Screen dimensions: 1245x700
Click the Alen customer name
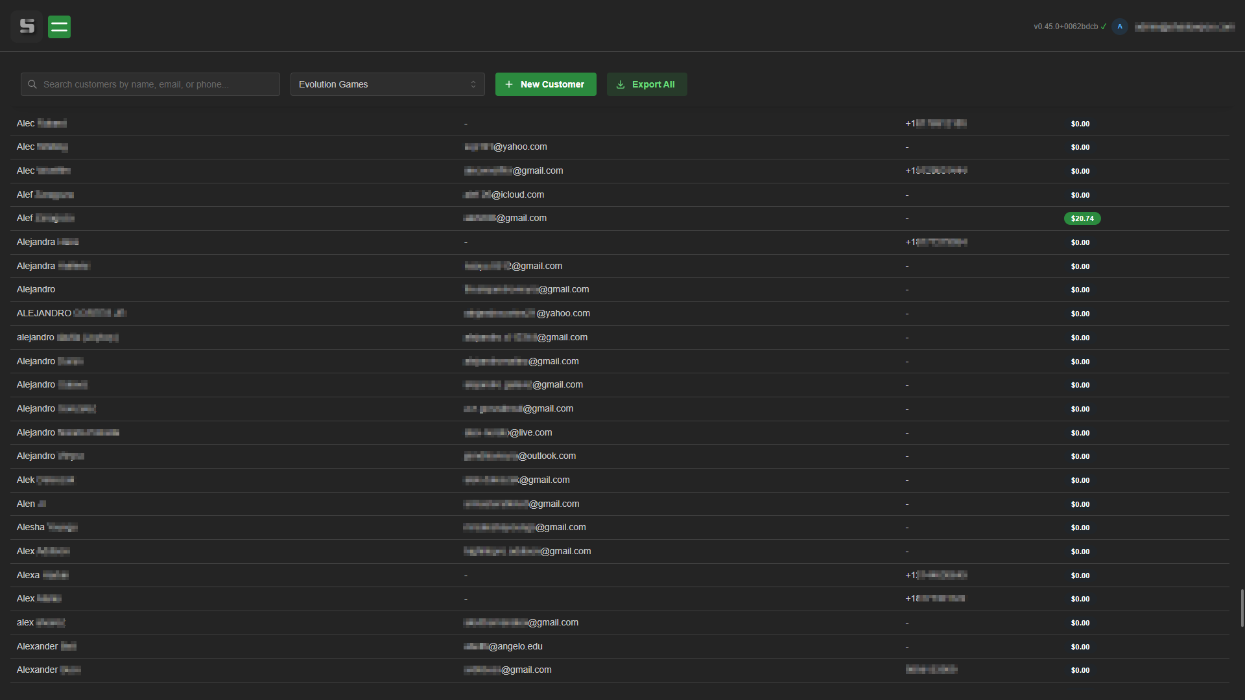[x=26, y=504]
